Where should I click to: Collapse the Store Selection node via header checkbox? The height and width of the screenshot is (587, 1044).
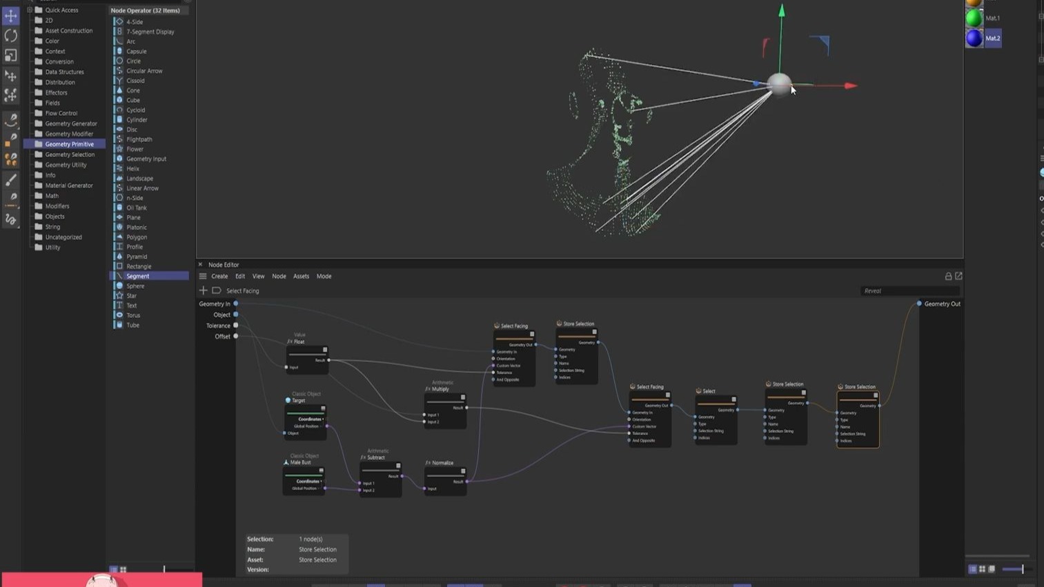click(595, 333)
